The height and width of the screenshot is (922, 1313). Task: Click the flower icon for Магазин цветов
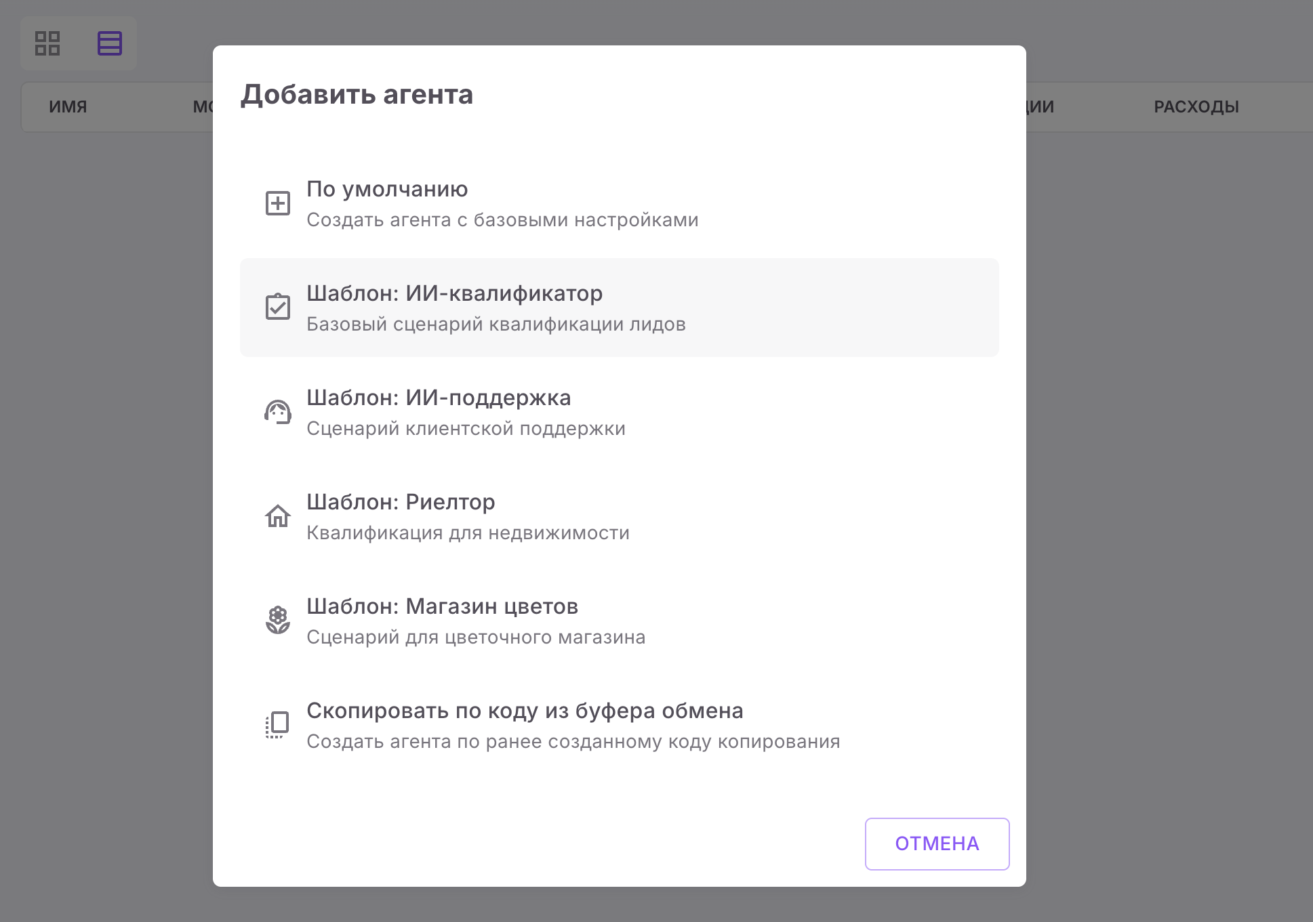pos(277,620)
